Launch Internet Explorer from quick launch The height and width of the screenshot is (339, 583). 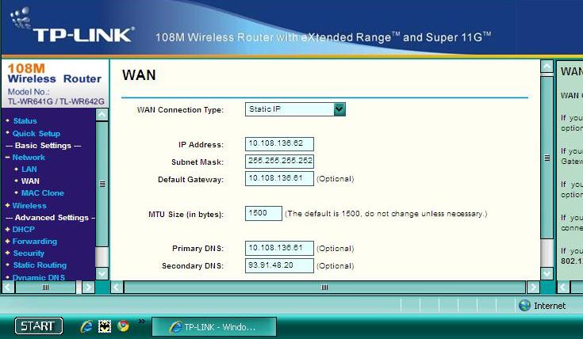86,326
